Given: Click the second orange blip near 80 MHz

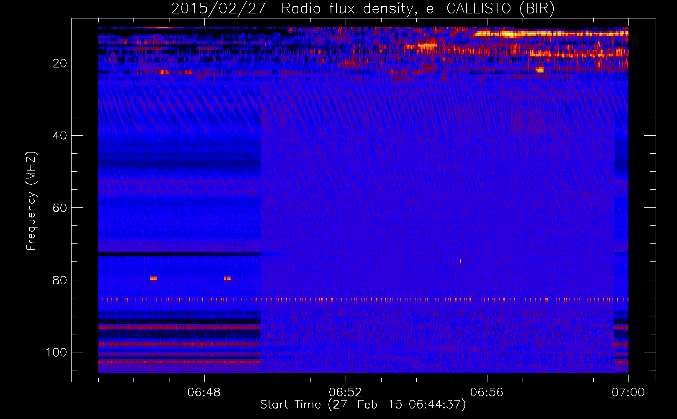Looking at the screenshot, I should 227,279.
